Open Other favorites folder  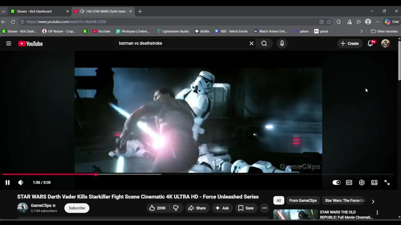pyautogui.click(x=384, y=31)
